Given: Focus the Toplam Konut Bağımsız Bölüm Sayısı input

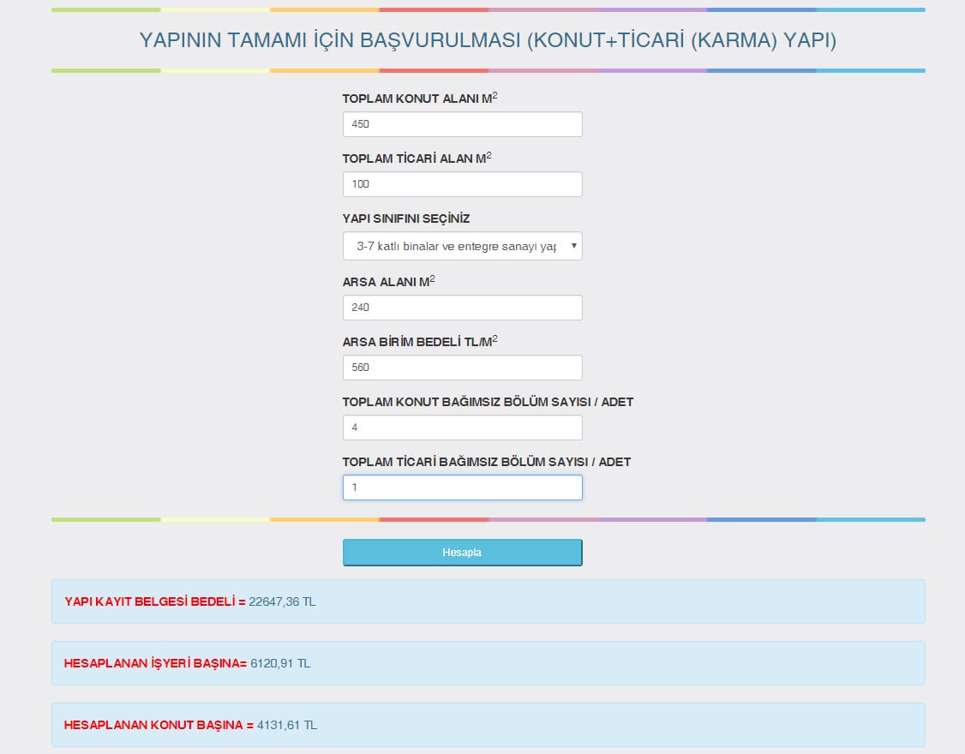Looking at the screenshot, I should coord(462,428).
